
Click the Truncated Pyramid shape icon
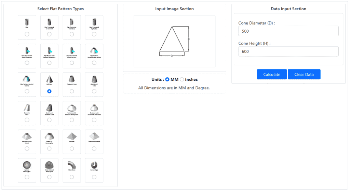click(94, 136)
